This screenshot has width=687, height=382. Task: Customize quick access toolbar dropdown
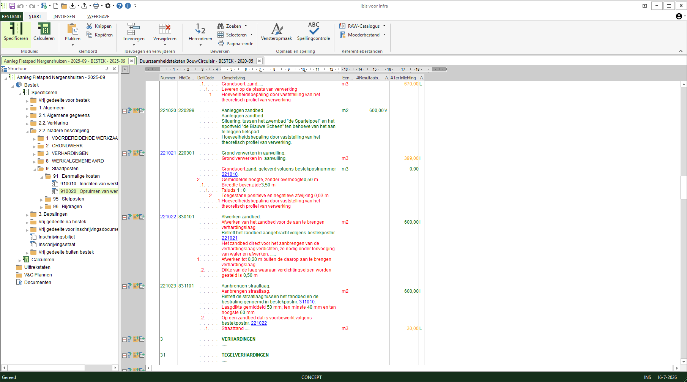coord(135,6)
